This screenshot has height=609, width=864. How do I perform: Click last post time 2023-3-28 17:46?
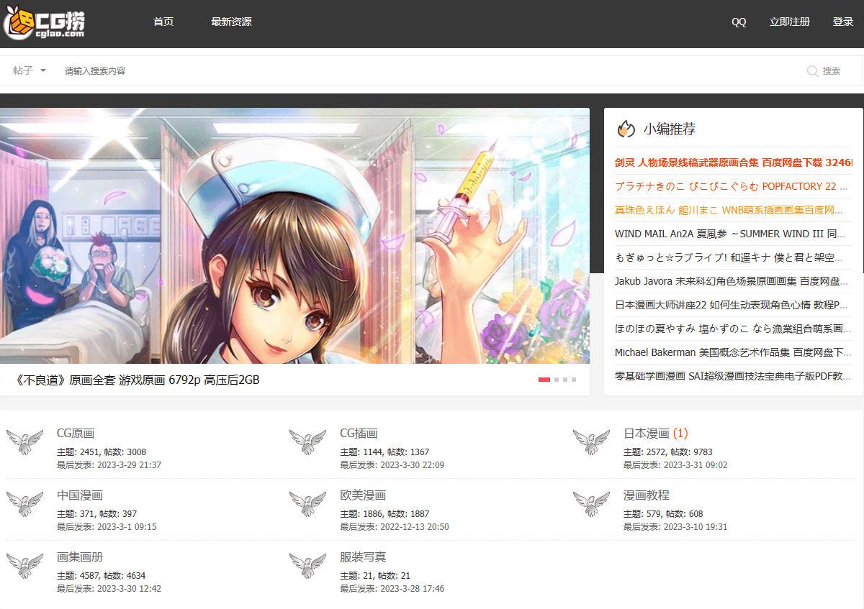click(412, 589)
